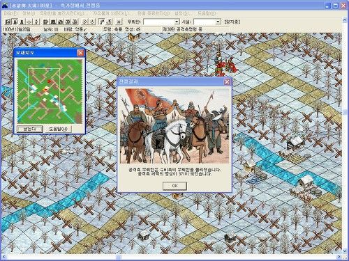349x261 pixels.
Task: Open the 자유롭게 보낸다 menu
Action: (x=112, y=13)
